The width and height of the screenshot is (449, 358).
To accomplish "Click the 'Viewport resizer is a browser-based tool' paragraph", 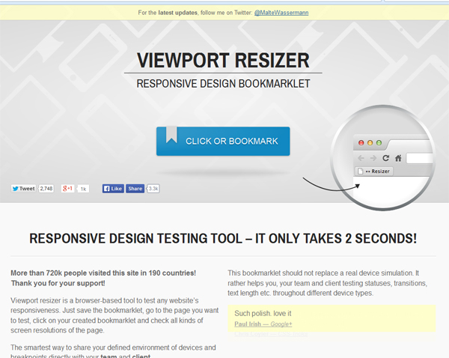I will [x=114, y=315].
